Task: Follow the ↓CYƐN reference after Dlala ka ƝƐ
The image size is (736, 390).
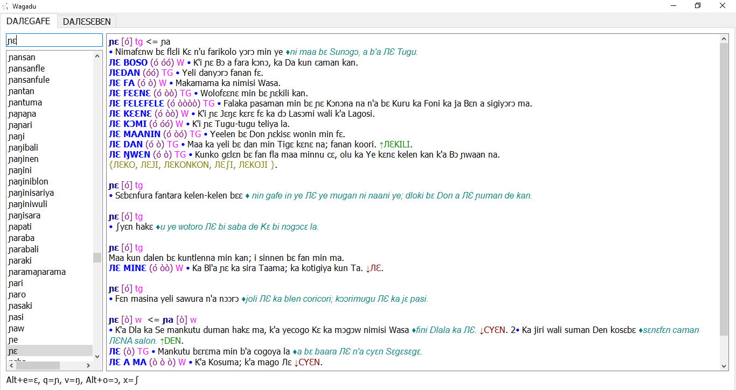Action: point(492,330)
